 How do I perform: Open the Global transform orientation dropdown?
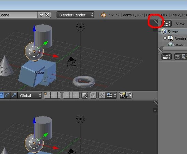click(x=30, y=95)
